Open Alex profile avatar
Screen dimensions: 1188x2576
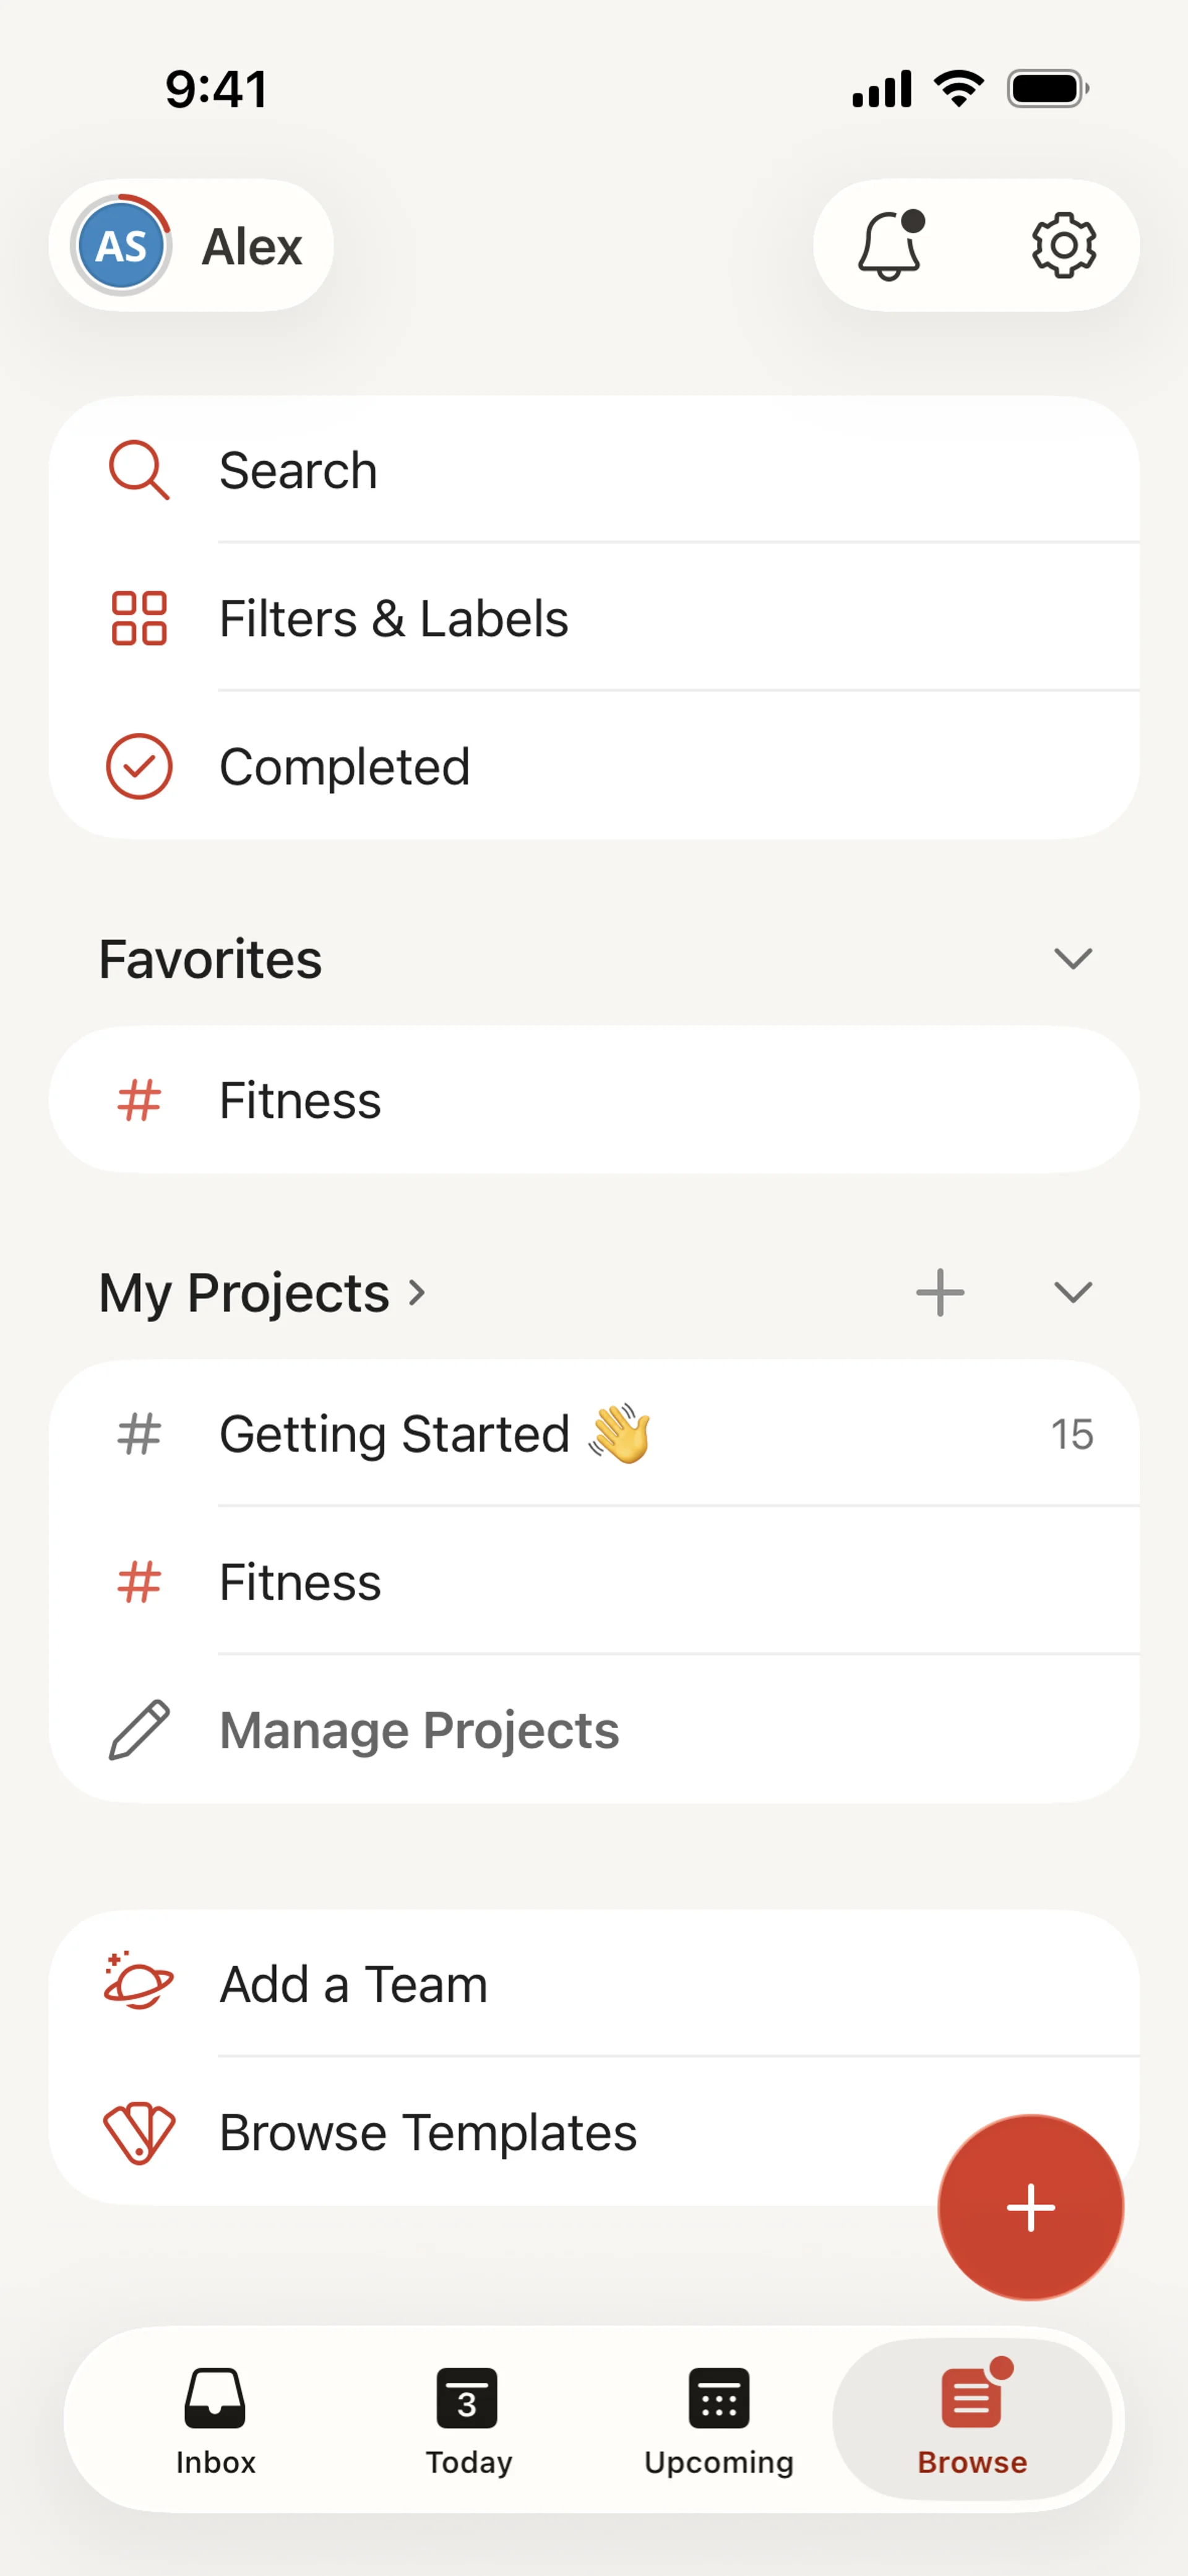(122, 246)
